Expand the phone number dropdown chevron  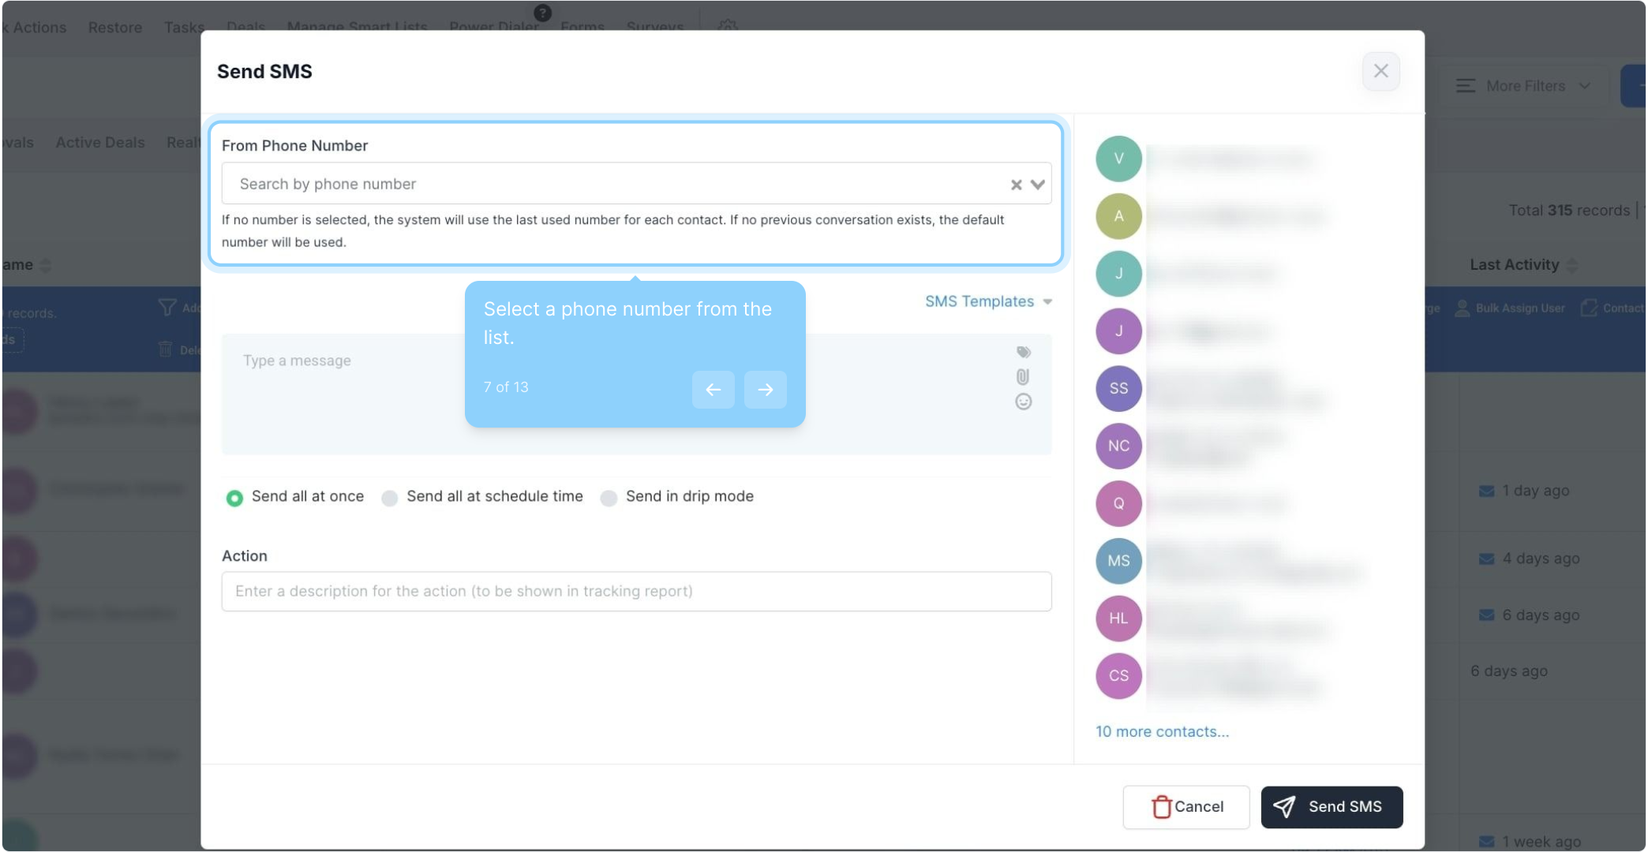[1038, 185]
